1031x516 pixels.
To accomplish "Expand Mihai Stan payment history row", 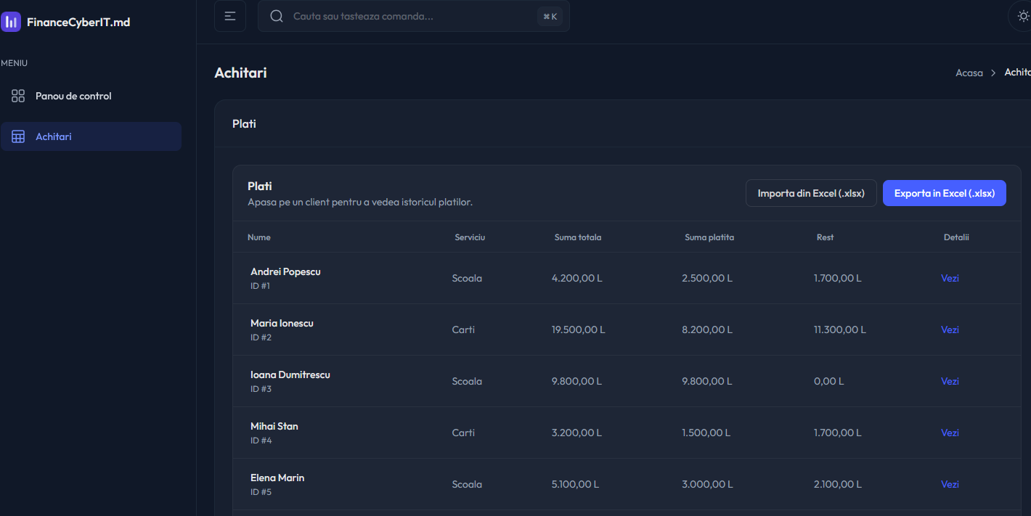I will 274,427.
